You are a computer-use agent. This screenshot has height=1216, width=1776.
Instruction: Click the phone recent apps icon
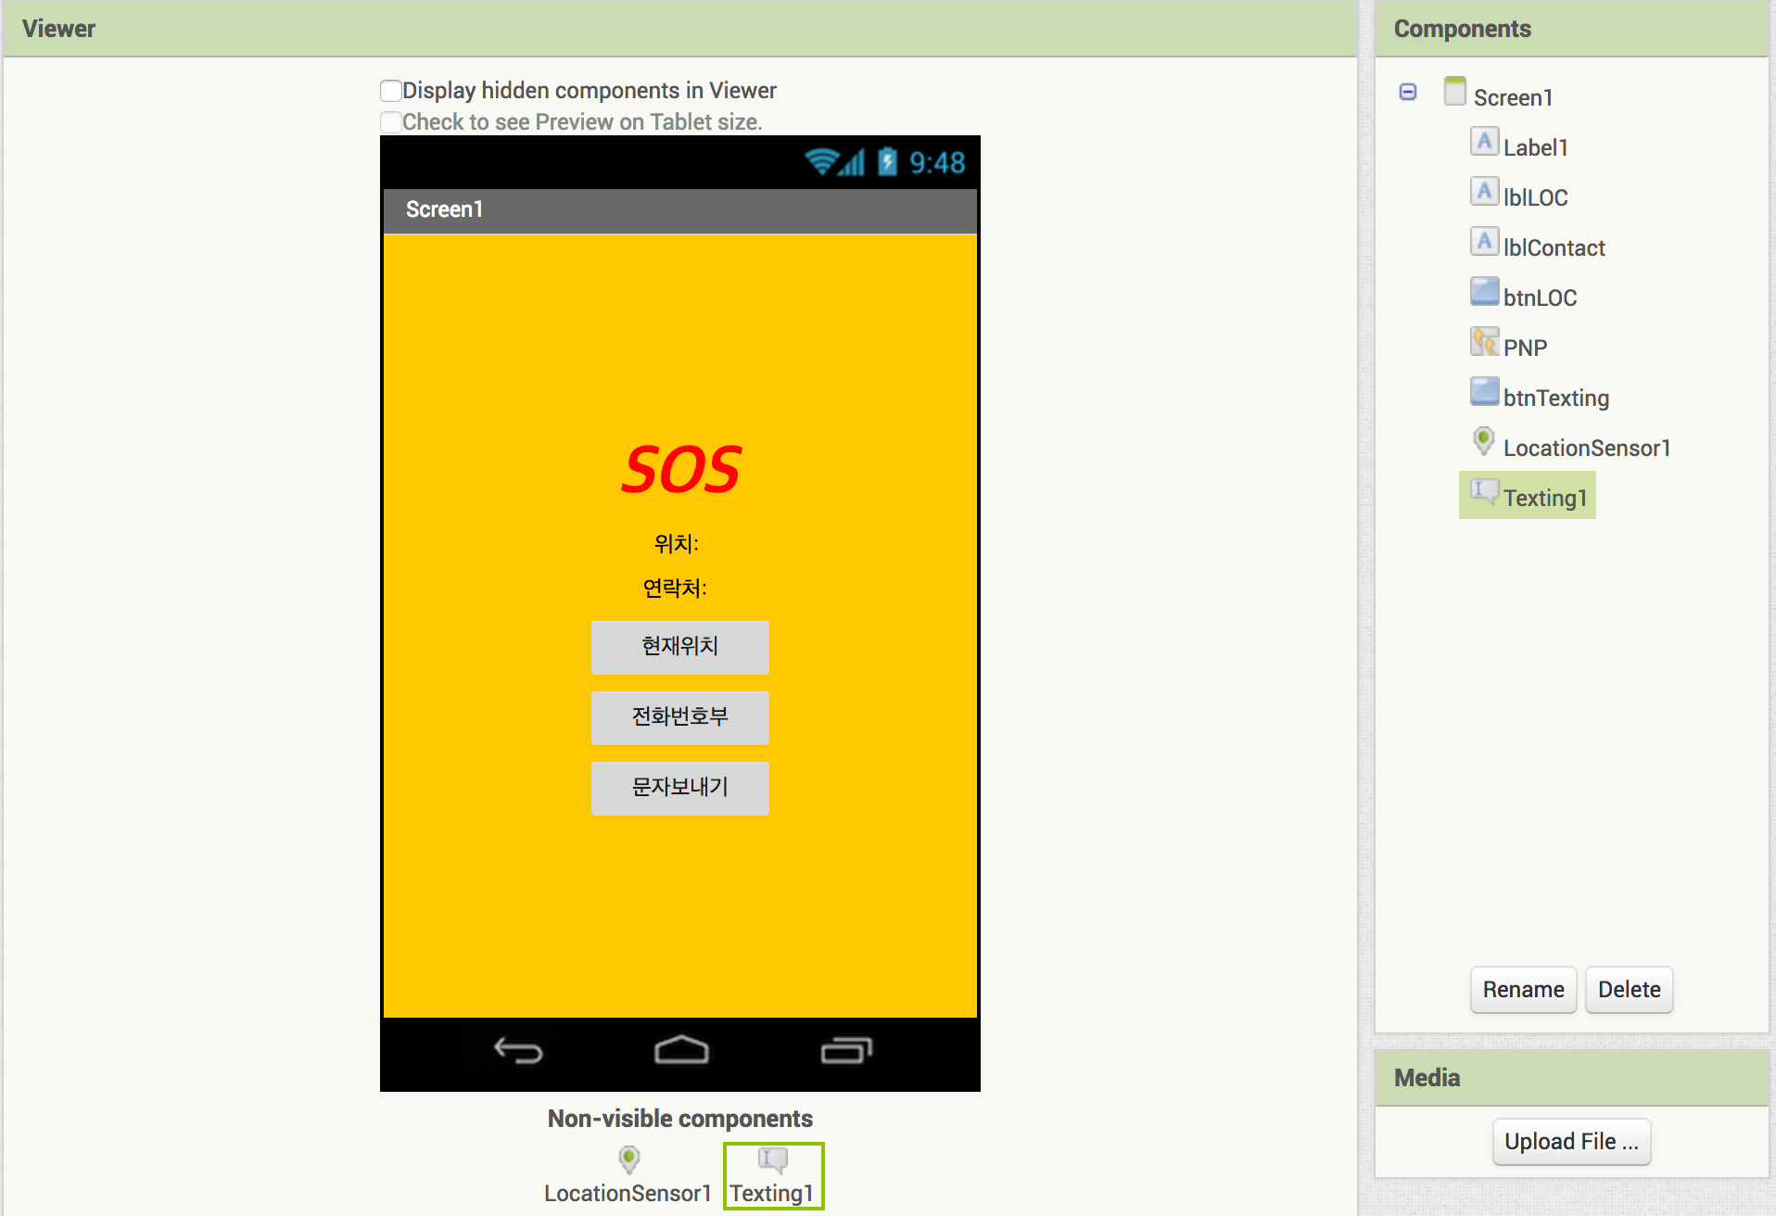(846, 1050)
